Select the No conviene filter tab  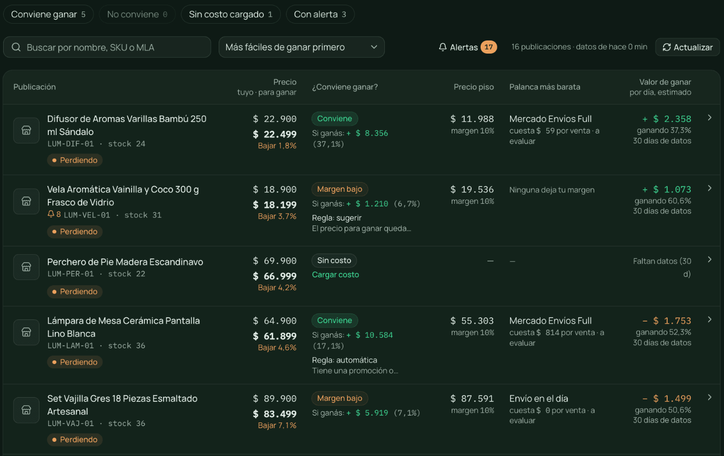[137, 14]
